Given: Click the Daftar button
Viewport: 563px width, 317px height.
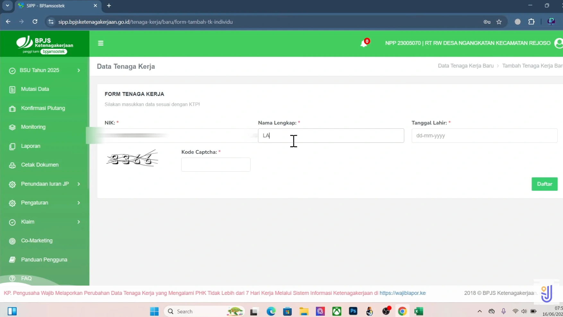Looking at the screenshot, I should click(544, 184).
